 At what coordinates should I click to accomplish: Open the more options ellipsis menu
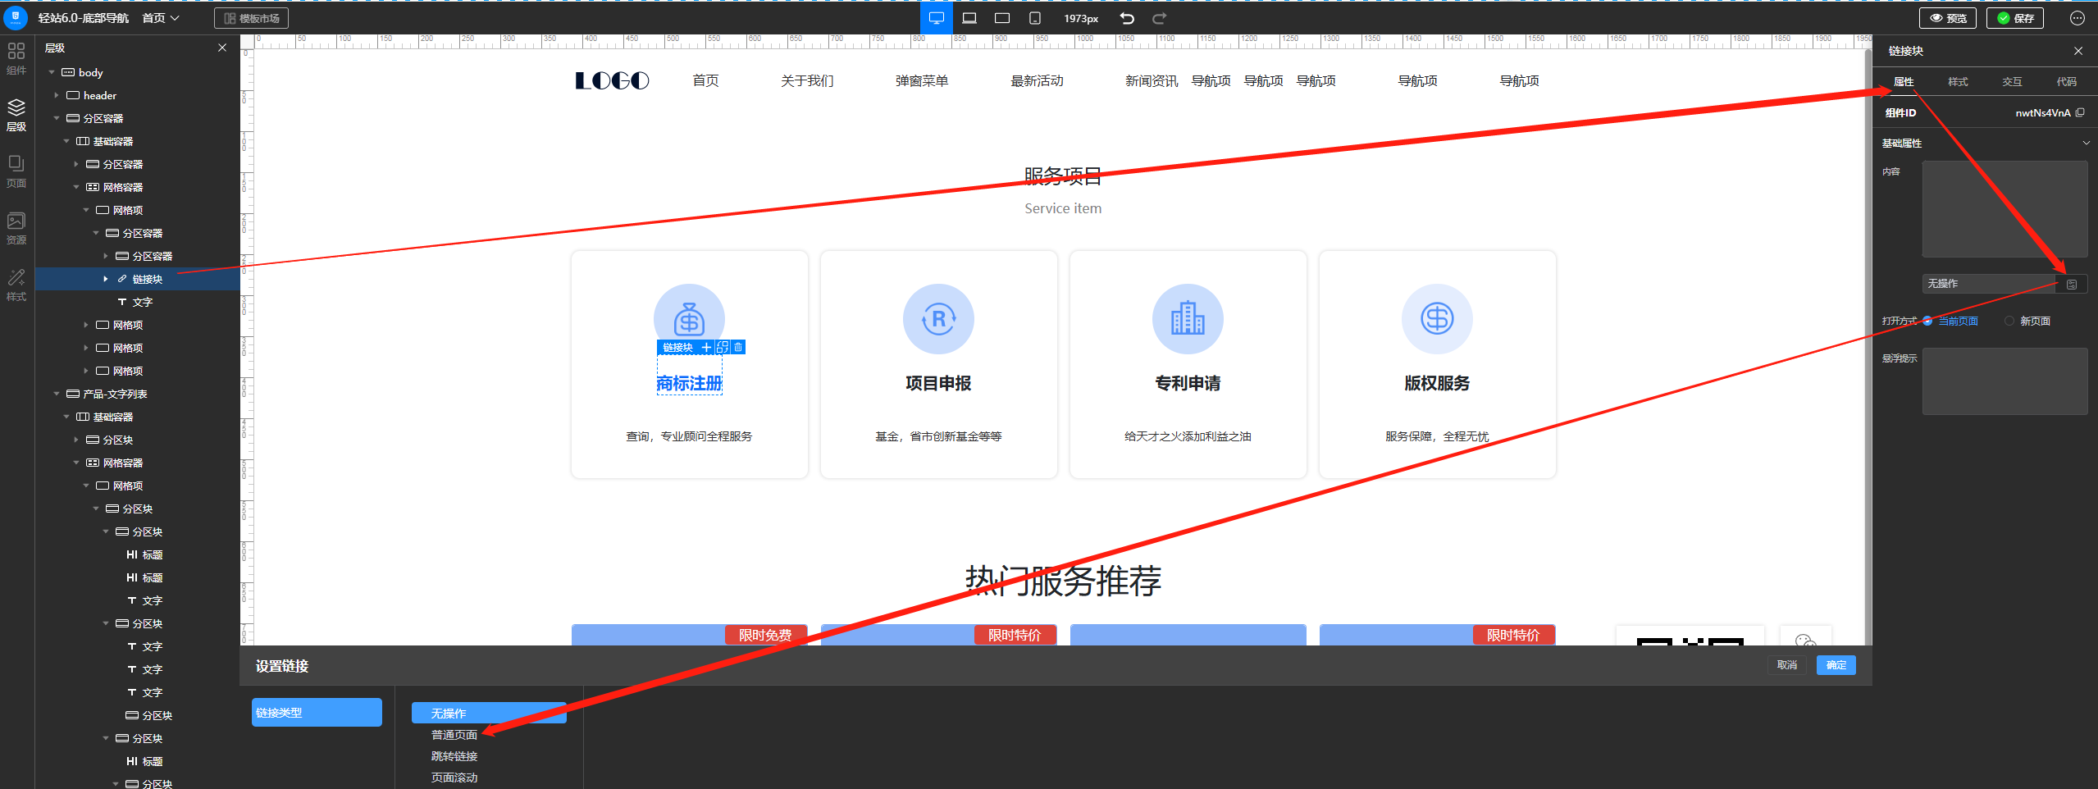2077,18
